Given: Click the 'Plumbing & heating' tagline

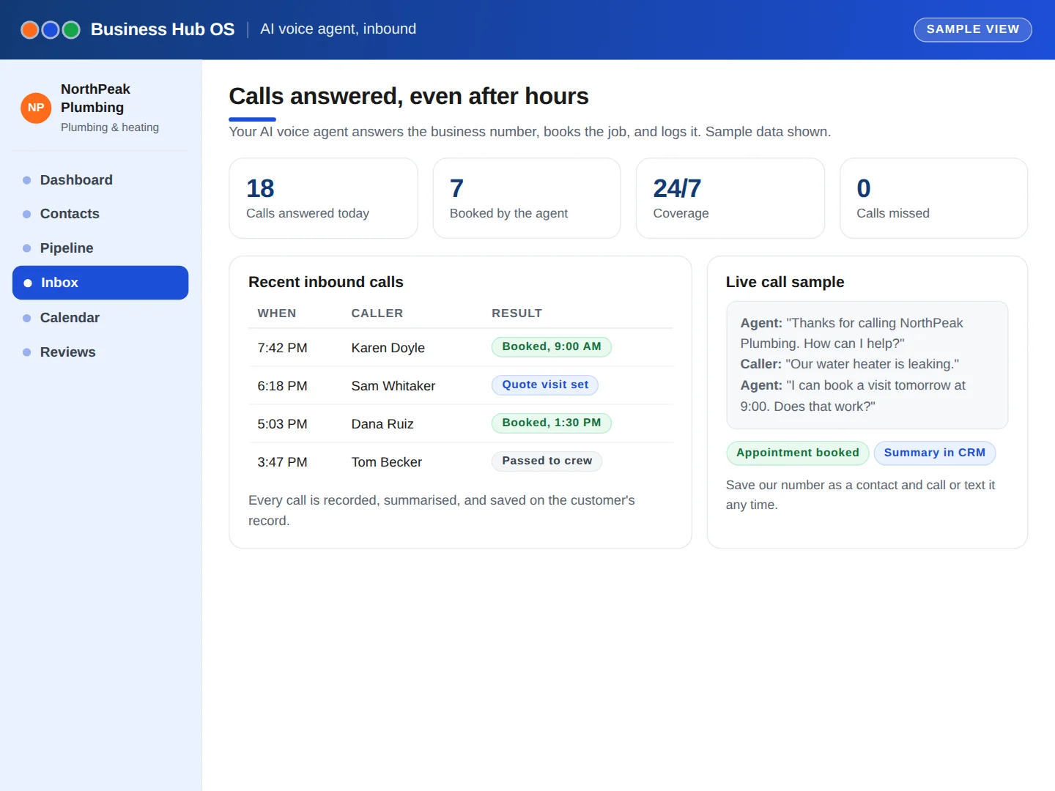Looking at the screenshot, I should pyautogui.click(x=110, y=127).
